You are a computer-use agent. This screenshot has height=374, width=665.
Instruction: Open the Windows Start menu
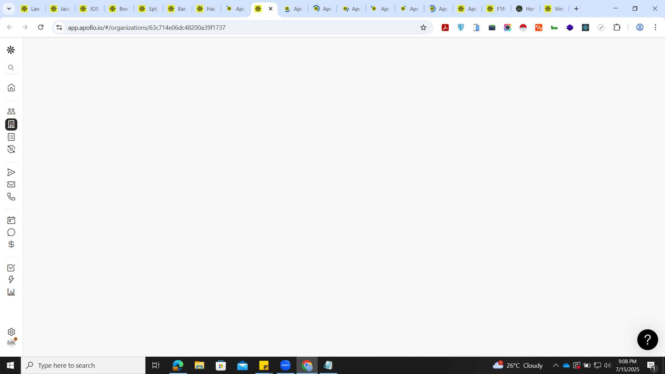point(10,365)
